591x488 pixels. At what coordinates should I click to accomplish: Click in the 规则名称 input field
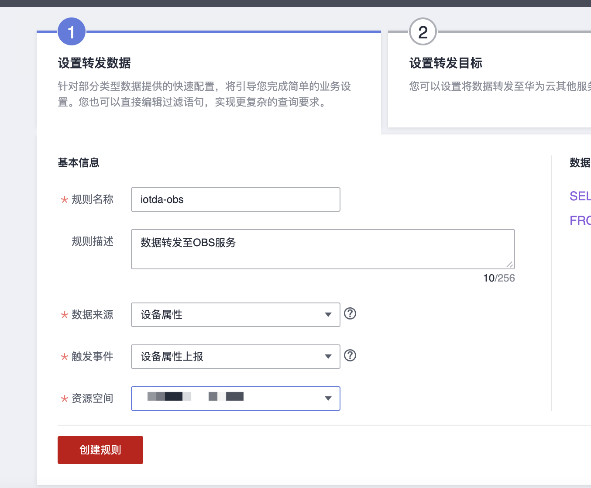[235, 199]
